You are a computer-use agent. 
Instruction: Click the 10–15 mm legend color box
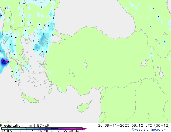click(x=36, y=128)
